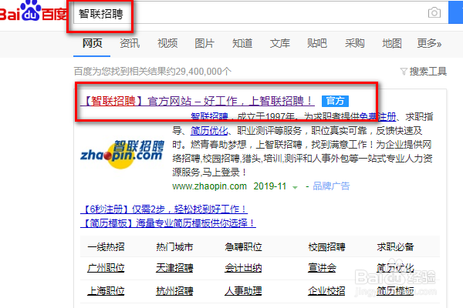This screenshot has height=308, width=463.
Task: Open the 采购 tab
Action: click(354, 43)
